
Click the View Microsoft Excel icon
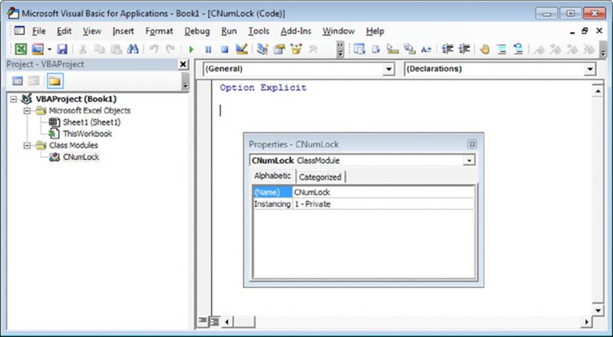(x=20, y=49)
